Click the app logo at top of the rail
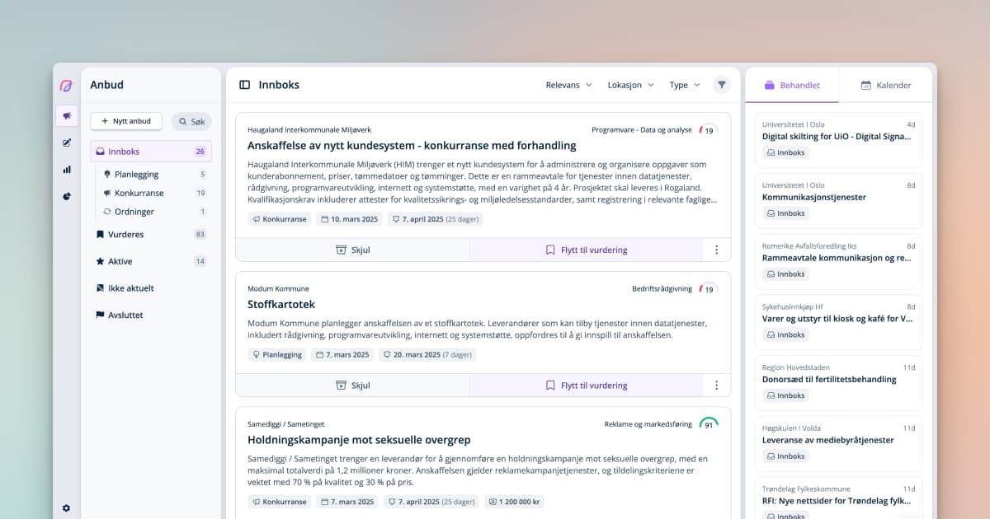 click(x=66, y=86)
